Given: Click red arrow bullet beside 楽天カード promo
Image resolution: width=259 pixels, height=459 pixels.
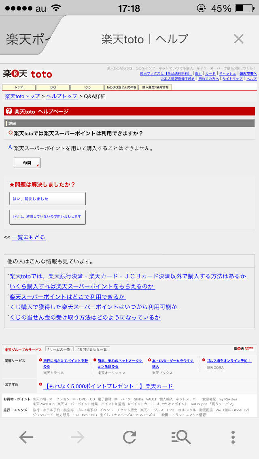Looking at the screenshot, I should pyautogui.click(x=40, y=385).
